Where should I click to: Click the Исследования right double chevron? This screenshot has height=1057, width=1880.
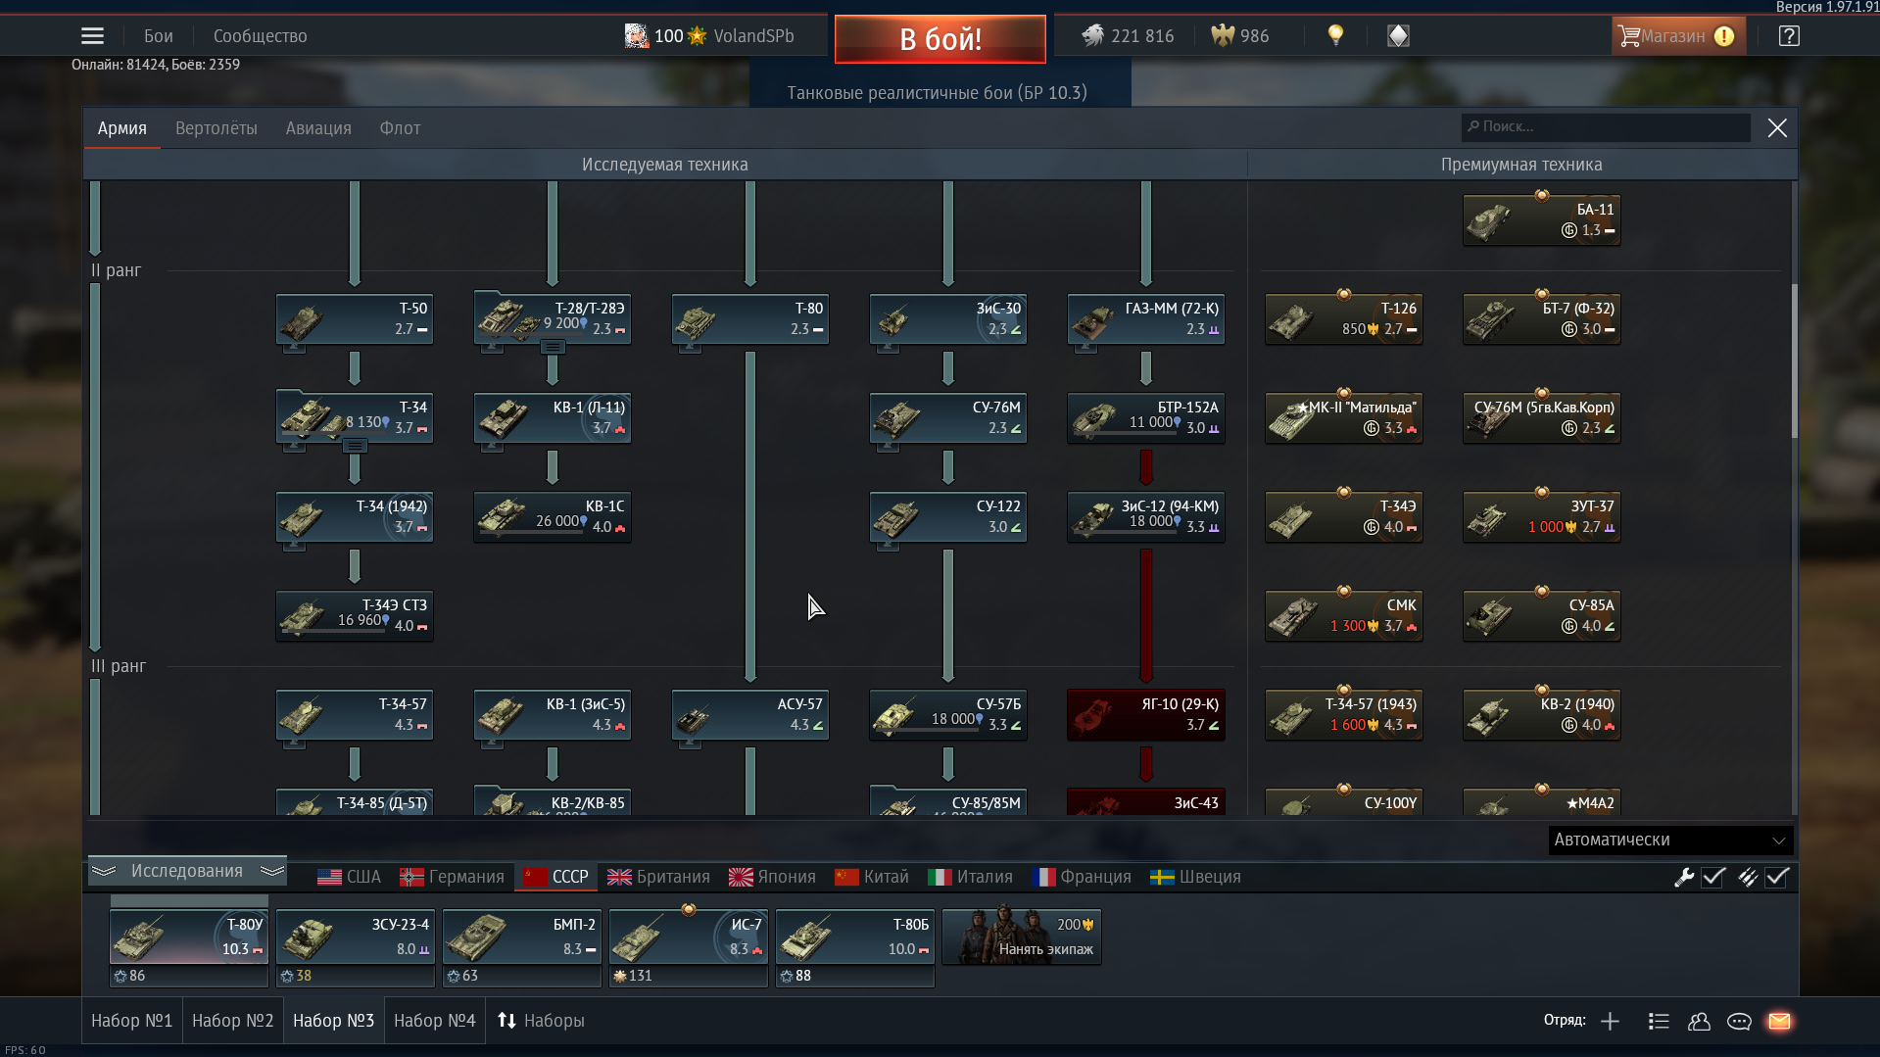click(x=272, y=871)
